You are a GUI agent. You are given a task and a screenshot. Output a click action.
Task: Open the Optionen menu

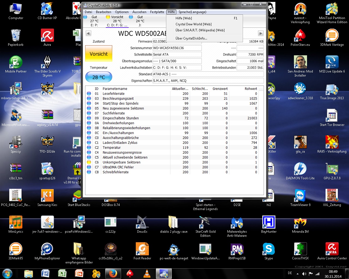[x=122, y=12]
